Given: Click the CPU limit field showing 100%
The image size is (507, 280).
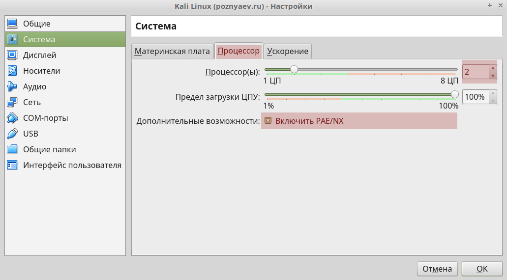Looking at the screenshot, I should [x=476, y=97].
